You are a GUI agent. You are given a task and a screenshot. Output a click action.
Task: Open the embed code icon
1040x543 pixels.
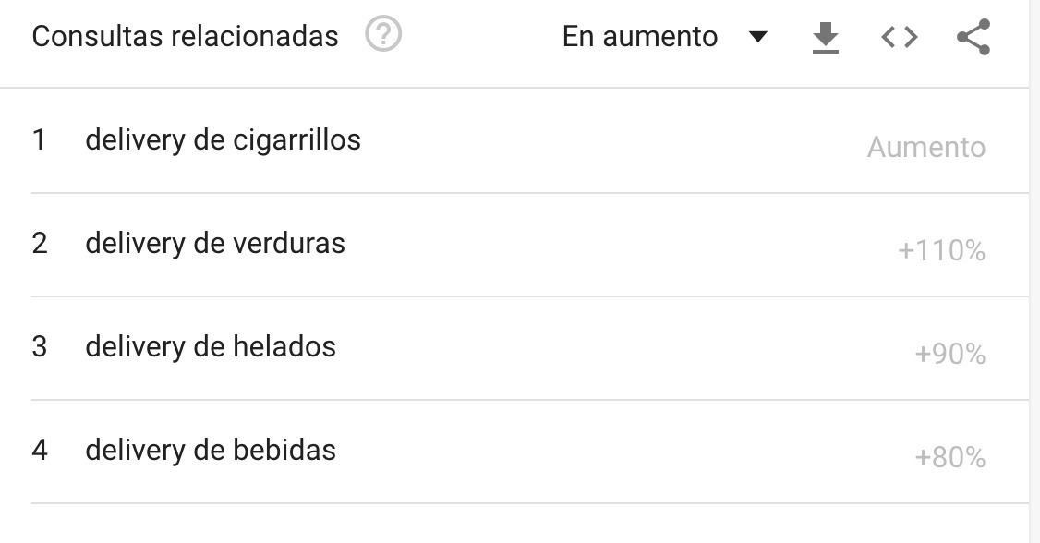(899, 37)
